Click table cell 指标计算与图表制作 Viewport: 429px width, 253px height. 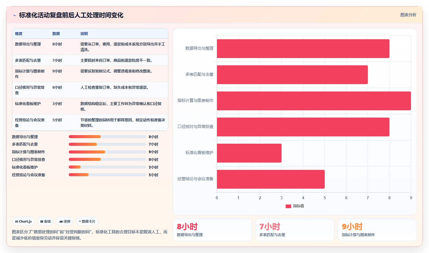coord(30,74)
